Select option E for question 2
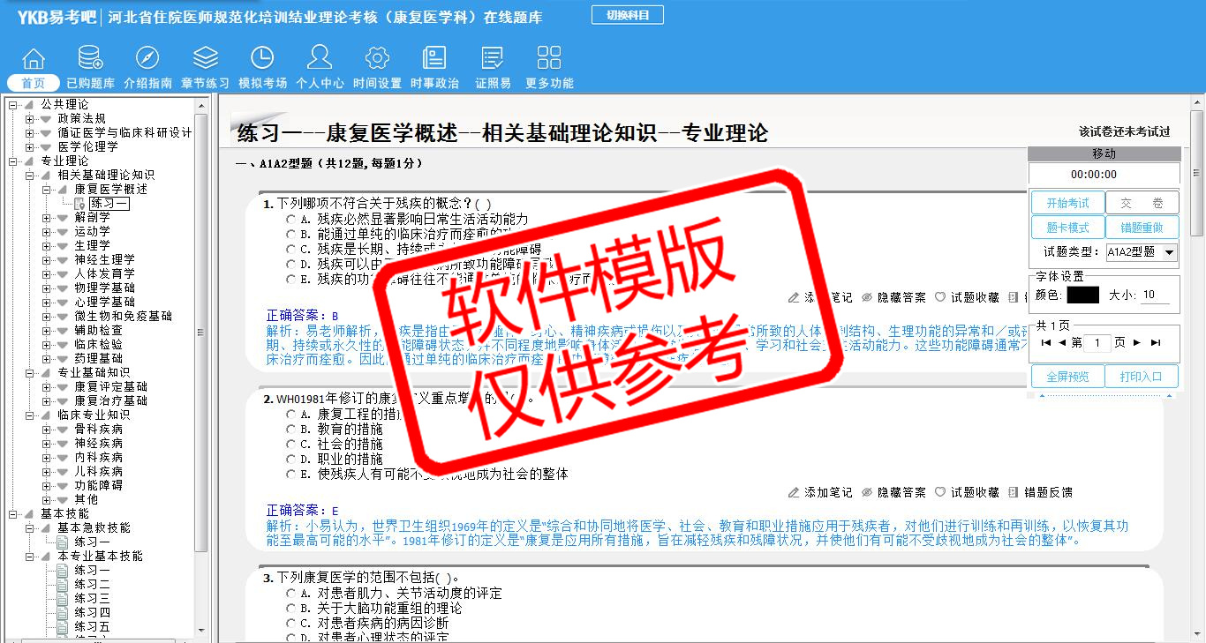Image resolution: width=1206 pixels, height=643 pixels. click(x=290, y=475)
